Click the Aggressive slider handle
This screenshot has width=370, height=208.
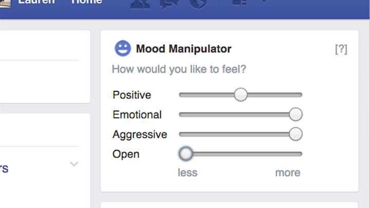[x=295, y=134]
